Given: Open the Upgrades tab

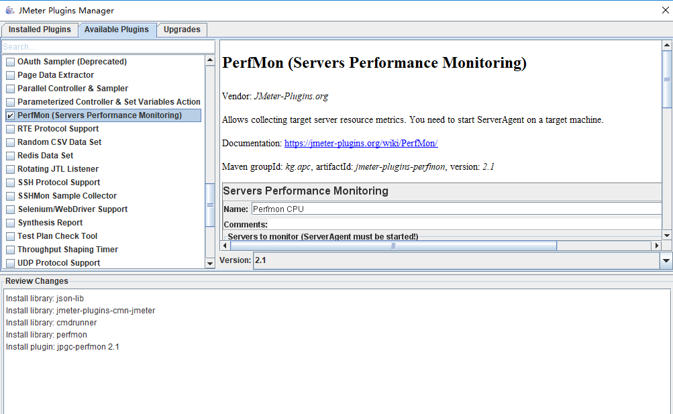Looking at the screenshot, I should tap(182, 30).
